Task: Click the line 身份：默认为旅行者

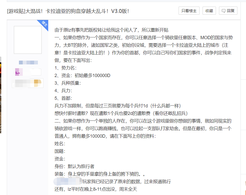Action: tap(74, 166)
